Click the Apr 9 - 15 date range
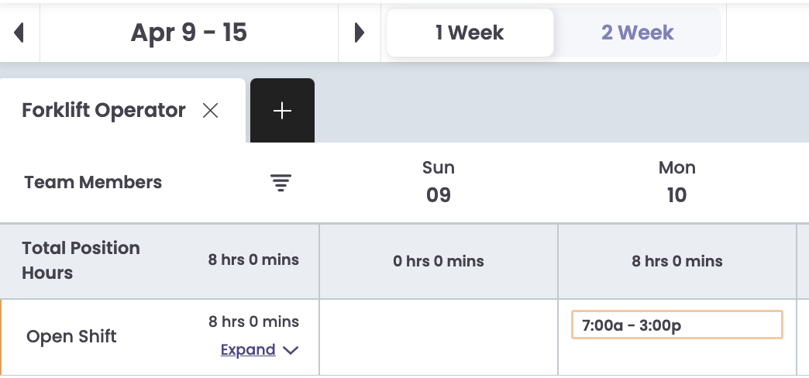 (x=189, y=33)
